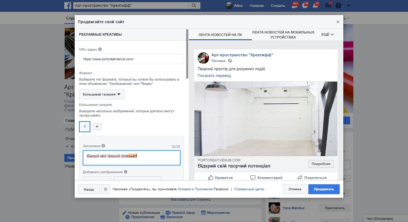Click Показать перевод link
The image size is (408, 222).
point(214,76)
